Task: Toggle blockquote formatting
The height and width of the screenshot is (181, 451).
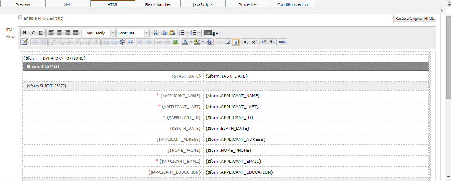Action: (131, 42)
